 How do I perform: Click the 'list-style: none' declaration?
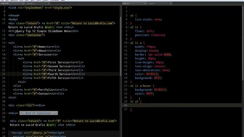148,19
